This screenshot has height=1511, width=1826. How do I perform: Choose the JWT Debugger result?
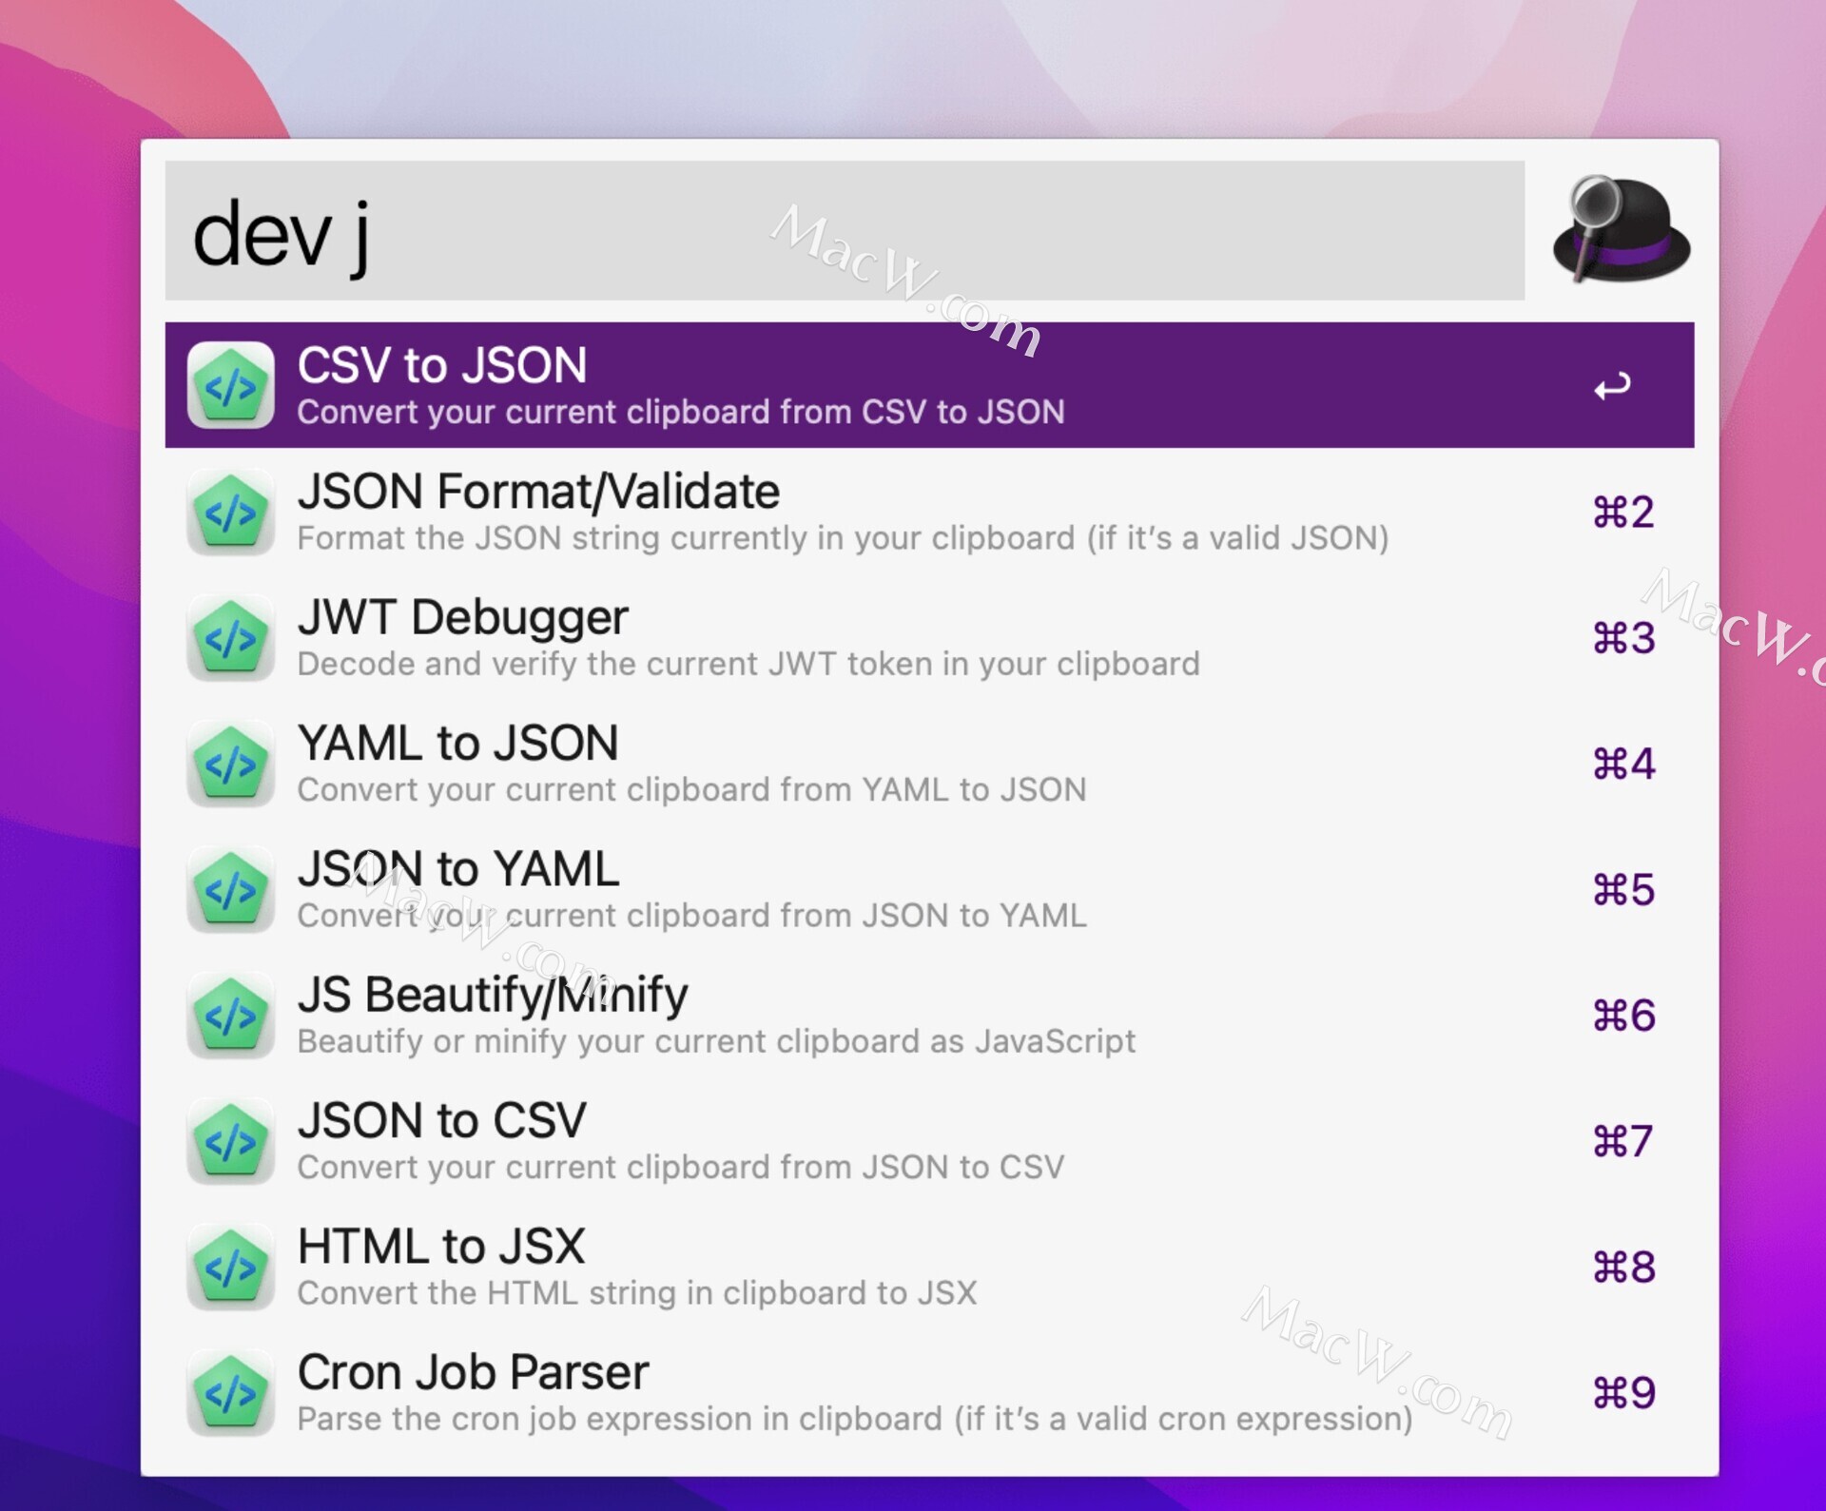point(463,618)
